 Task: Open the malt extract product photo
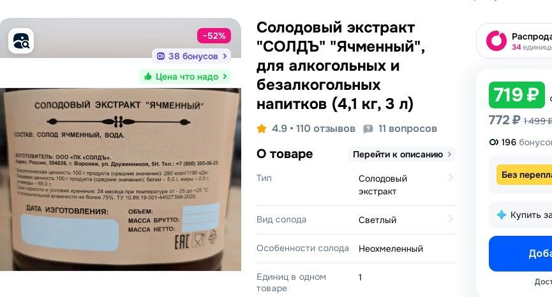pyautogui.click(x=121, y=179)
